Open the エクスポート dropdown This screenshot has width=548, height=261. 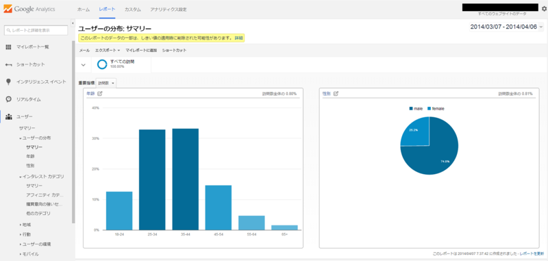[x=108, y=50]
